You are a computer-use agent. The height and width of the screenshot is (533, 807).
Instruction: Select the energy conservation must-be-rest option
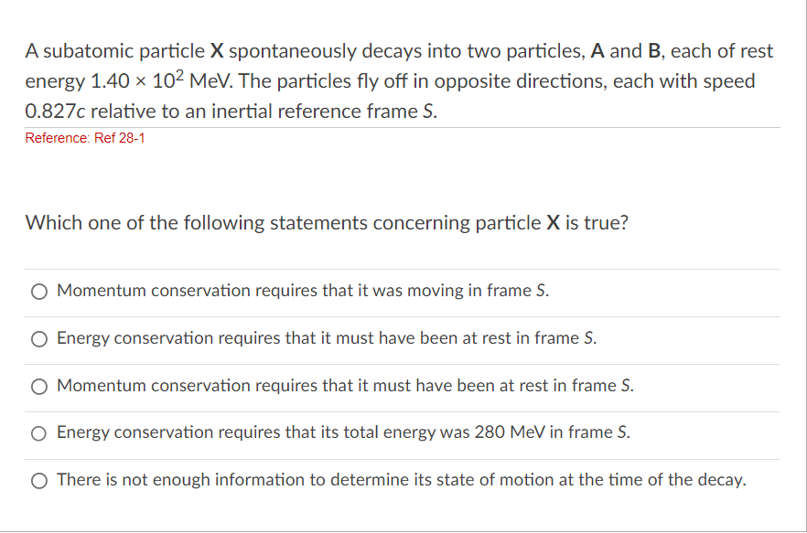click(39, 338)
